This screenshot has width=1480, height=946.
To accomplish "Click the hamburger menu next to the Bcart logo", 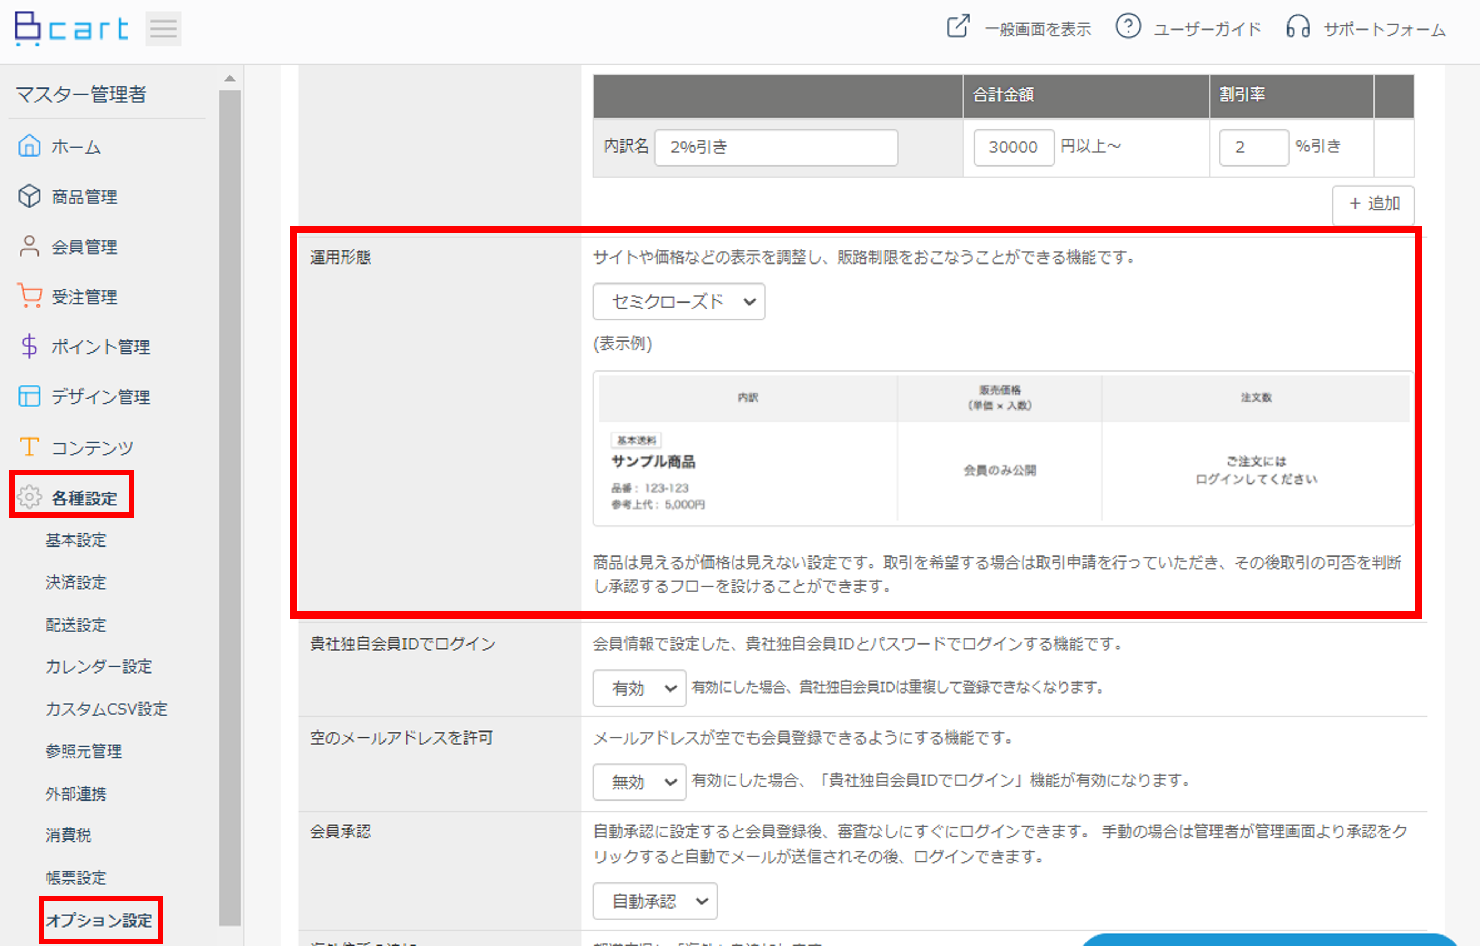I will click(x=163, y=27).
